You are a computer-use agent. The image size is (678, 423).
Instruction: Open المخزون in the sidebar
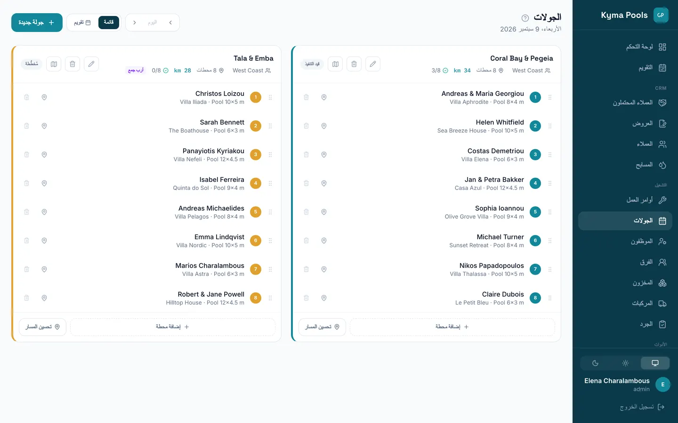625,282
